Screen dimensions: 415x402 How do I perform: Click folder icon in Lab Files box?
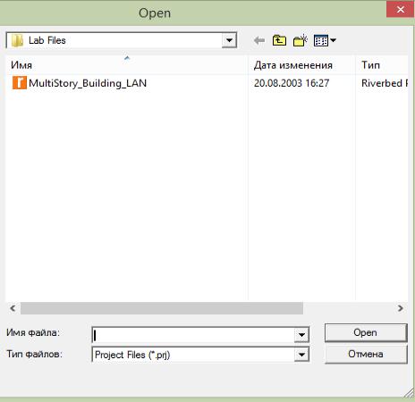coord(17,40)
